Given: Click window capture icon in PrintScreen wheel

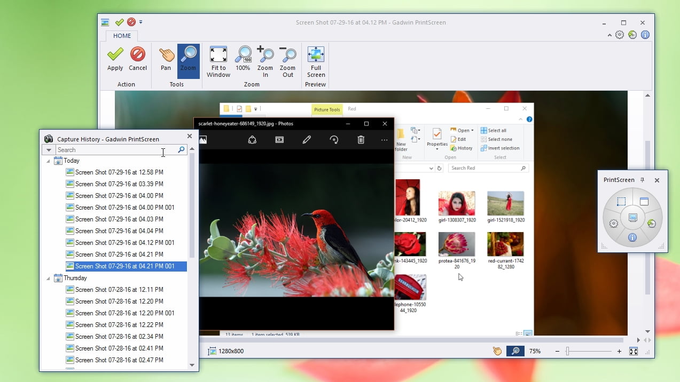Looking at the screenshot, I should (644, 202).
